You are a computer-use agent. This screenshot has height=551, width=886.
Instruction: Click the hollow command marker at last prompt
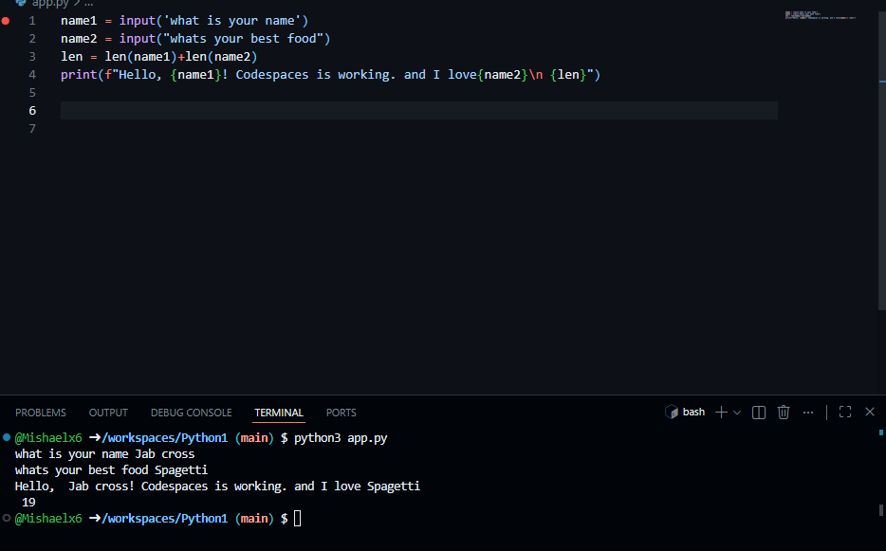click(x=7, y=518)
